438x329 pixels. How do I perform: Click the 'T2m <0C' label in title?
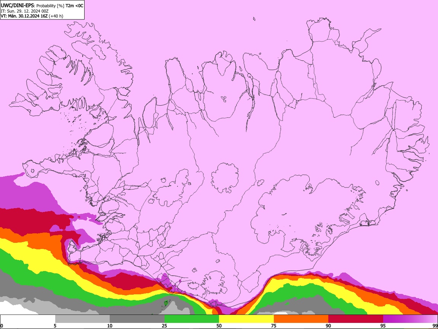point(74,6)
